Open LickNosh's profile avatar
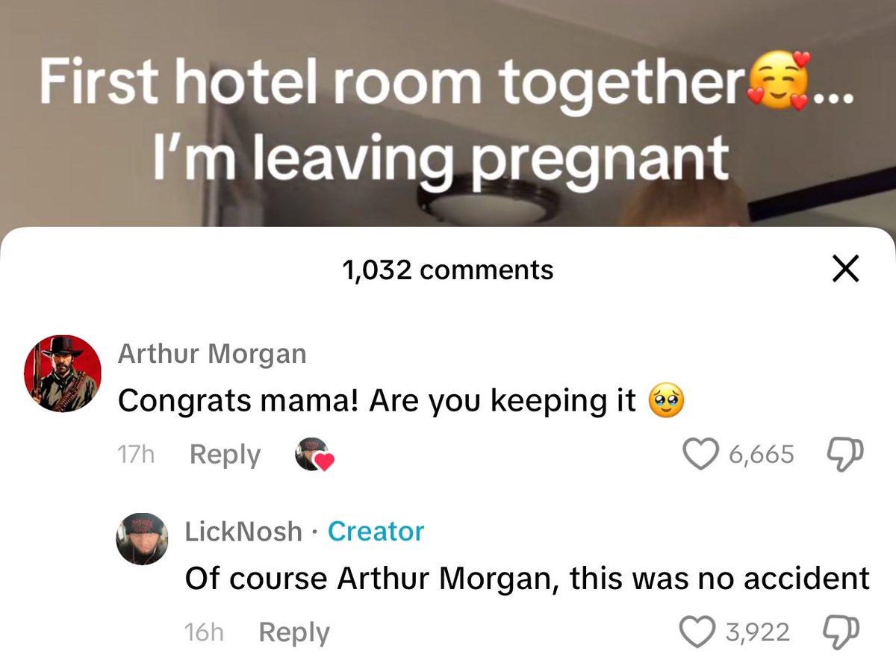The width and height of the screenshot is (896, 663). [142, 539]
